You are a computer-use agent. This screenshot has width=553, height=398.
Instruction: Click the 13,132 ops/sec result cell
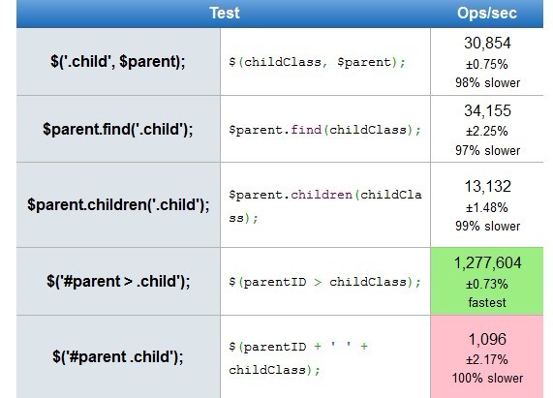coord(487,205)
